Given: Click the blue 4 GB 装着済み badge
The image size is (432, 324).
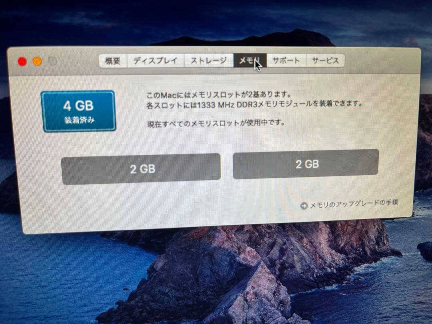Looking at the screenshot, I should pyautogui.click(x=78, y=111).
